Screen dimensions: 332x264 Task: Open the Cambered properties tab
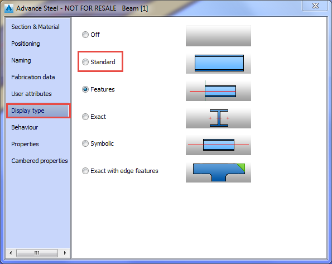(40, 161)
